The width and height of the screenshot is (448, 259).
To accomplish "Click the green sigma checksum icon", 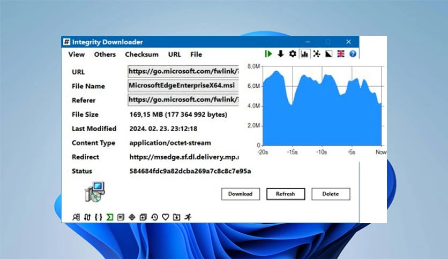I will (x=110, y=217).
